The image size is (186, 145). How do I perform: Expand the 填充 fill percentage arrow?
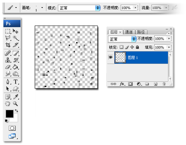169,47
